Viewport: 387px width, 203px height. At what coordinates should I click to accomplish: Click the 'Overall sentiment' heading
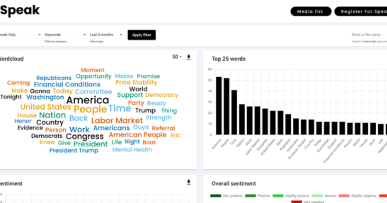pyautogui.click(x=234, y=183)
